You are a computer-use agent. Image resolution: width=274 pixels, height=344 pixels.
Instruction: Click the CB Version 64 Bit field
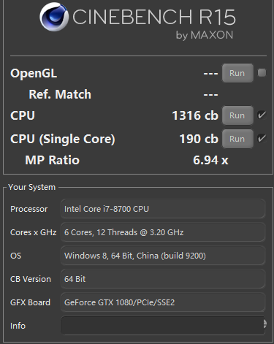(x=163, y=279)
